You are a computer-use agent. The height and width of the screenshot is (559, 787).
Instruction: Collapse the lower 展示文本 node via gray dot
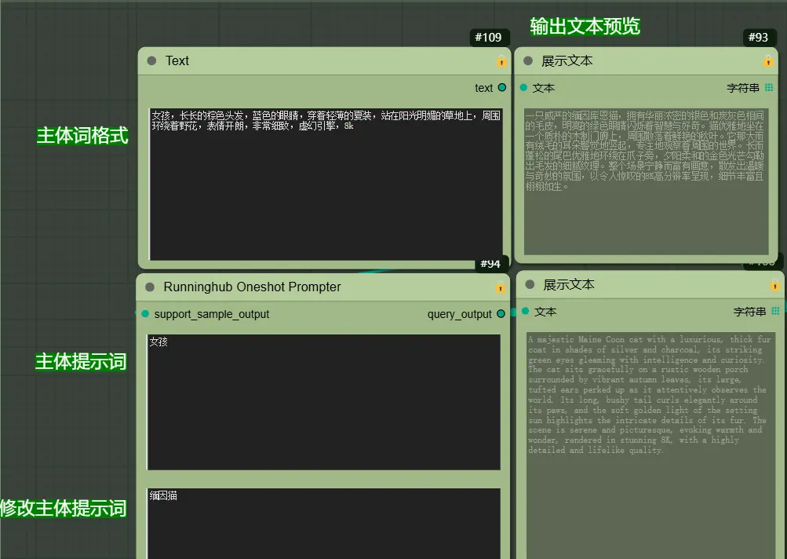(530, 284)
